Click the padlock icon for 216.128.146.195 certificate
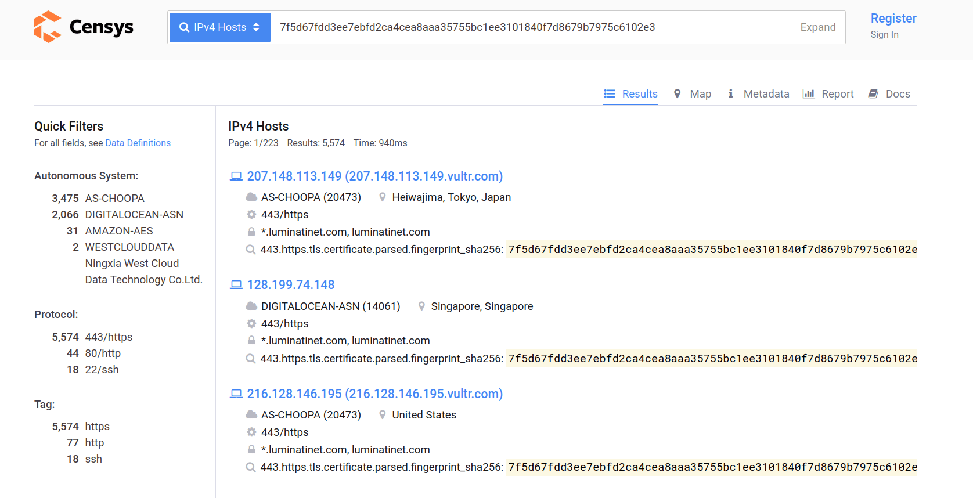The width and height of the screenshot is (973, 498). click(251, 450)
